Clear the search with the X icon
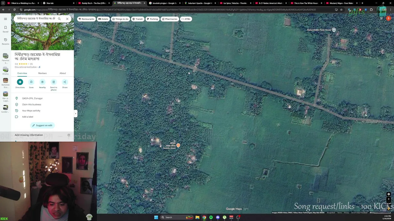Image resolution: width=394 pixels, height=221 pixels. (x=67, y=19)
